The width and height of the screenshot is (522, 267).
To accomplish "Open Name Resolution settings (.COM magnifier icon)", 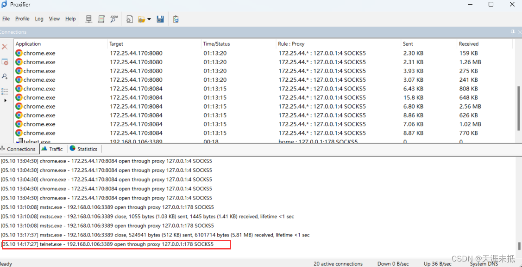I will 114,19.
